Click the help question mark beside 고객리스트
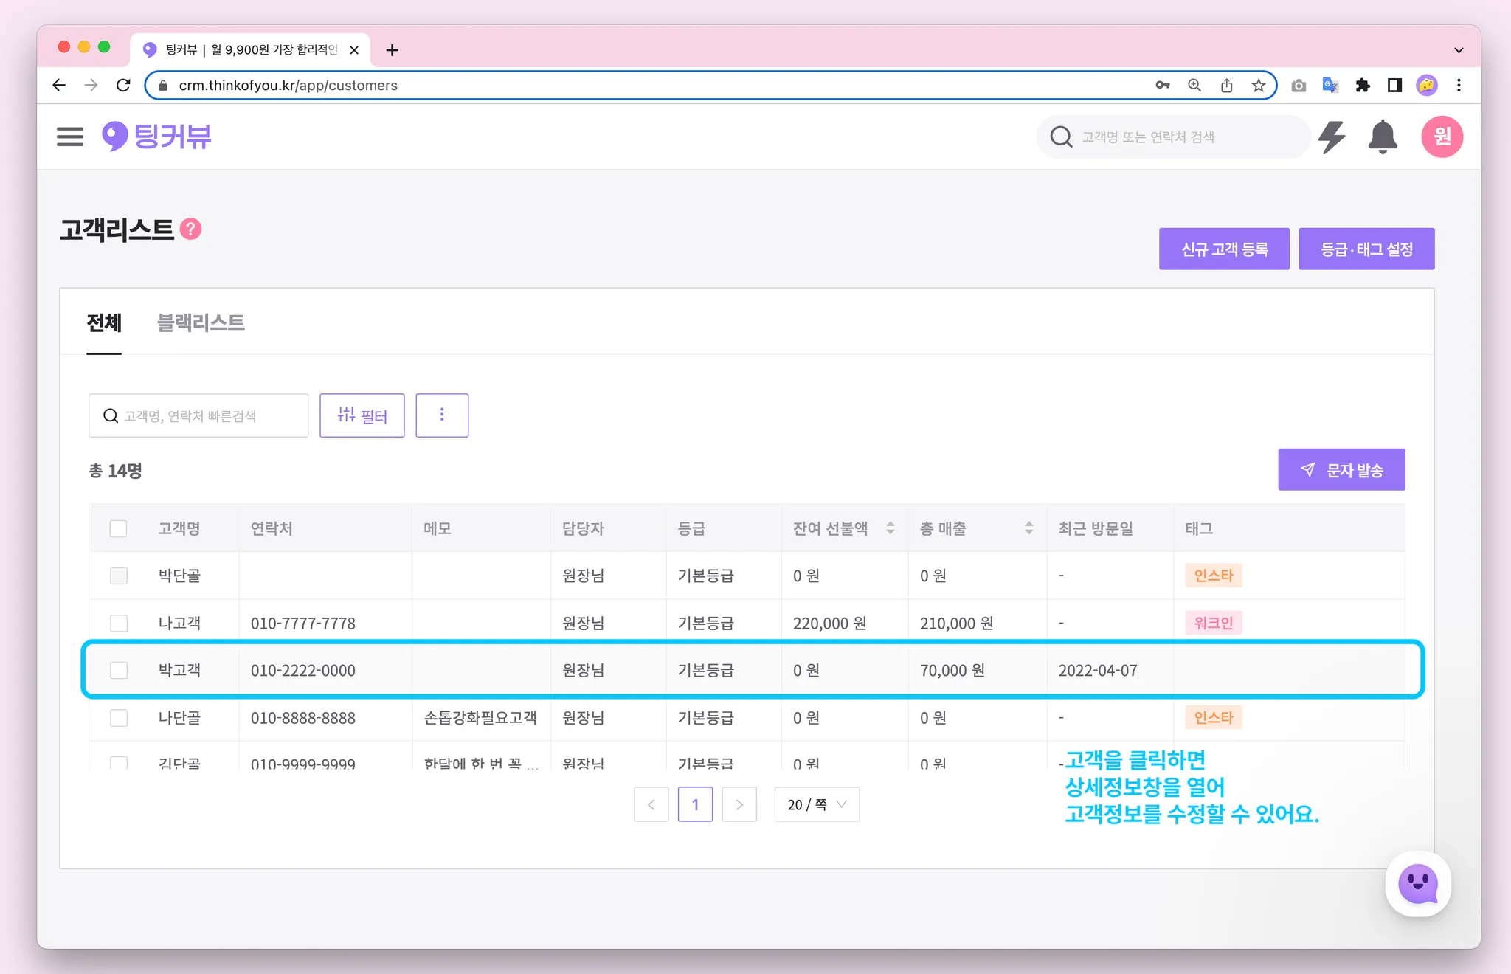 pyautogui.click(x=191, y=229)
